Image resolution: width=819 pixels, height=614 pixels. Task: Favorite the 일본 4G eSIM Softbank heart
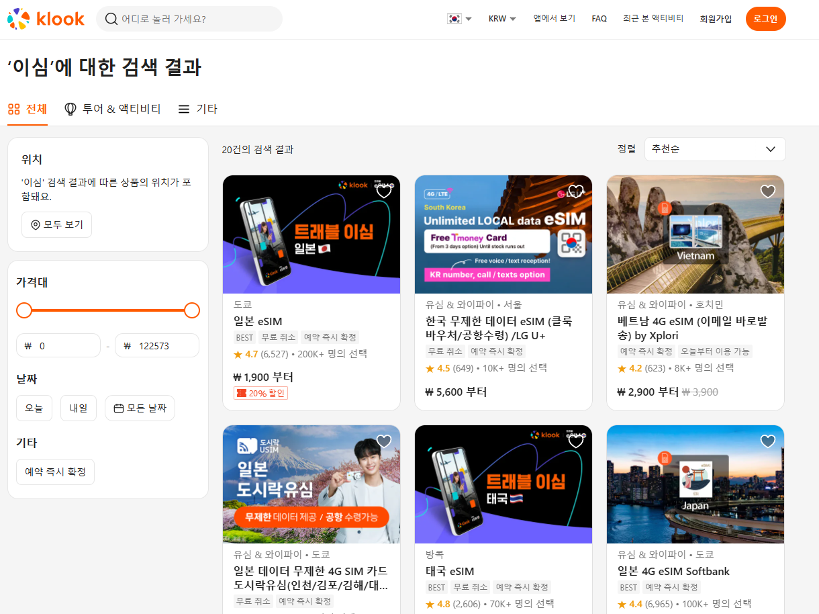coord(768,441)
